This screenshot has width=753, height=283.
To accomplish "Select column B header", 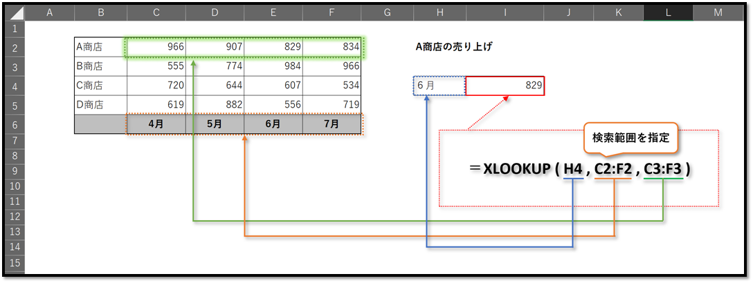I will click(101, 13).
